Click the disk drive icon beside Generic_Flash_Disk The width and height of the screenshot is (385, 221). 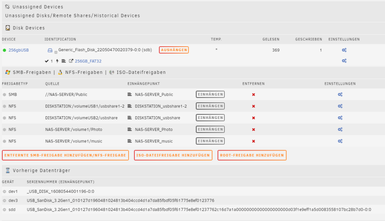pos(50,50)
